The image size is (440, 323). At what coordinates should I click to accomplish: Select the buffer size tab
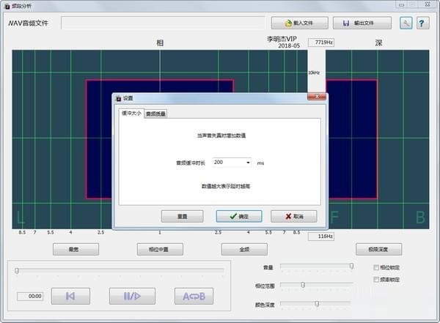[131, 113]
